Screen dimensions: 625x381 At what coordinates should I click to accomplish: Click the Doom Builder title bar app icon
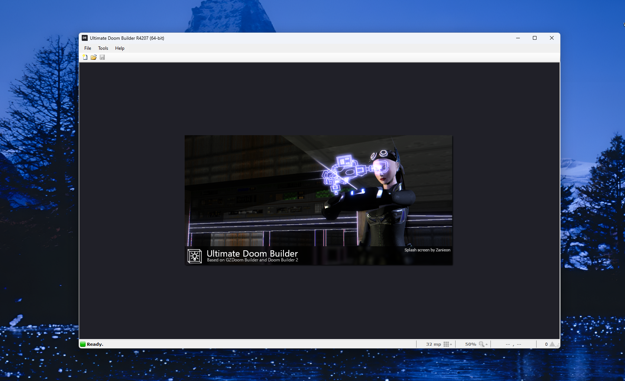pos(85,38)
